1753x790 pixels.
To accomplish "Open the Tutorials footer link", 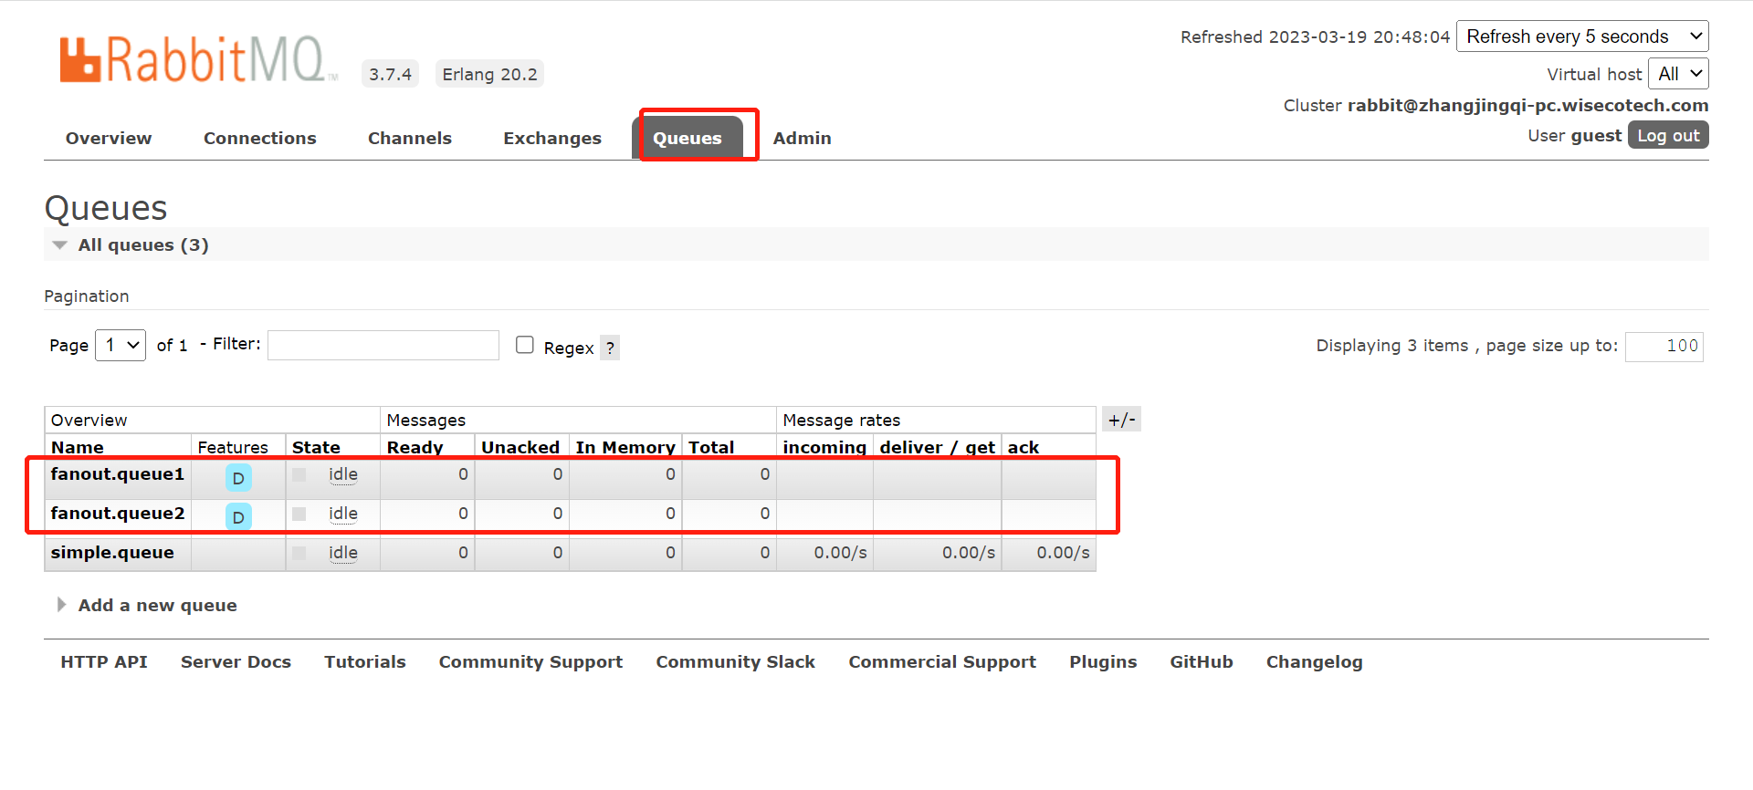I will pyautogui.click(x=365, y=661).
